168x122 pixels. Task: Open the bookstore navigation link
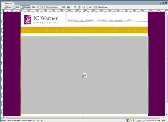coord(73,20)
